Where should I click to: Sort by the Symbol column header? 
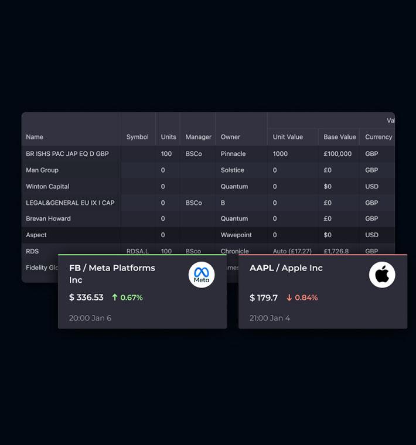(x=138, y=137)
